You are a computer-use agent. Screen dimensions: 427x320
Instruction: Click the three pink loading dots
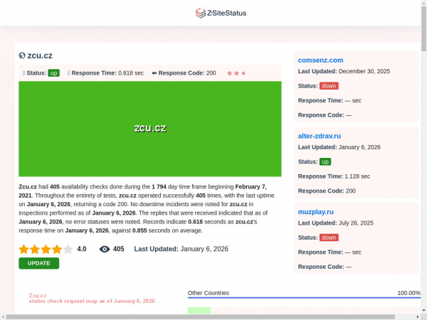pyautogui.click(x=236, y=73)
